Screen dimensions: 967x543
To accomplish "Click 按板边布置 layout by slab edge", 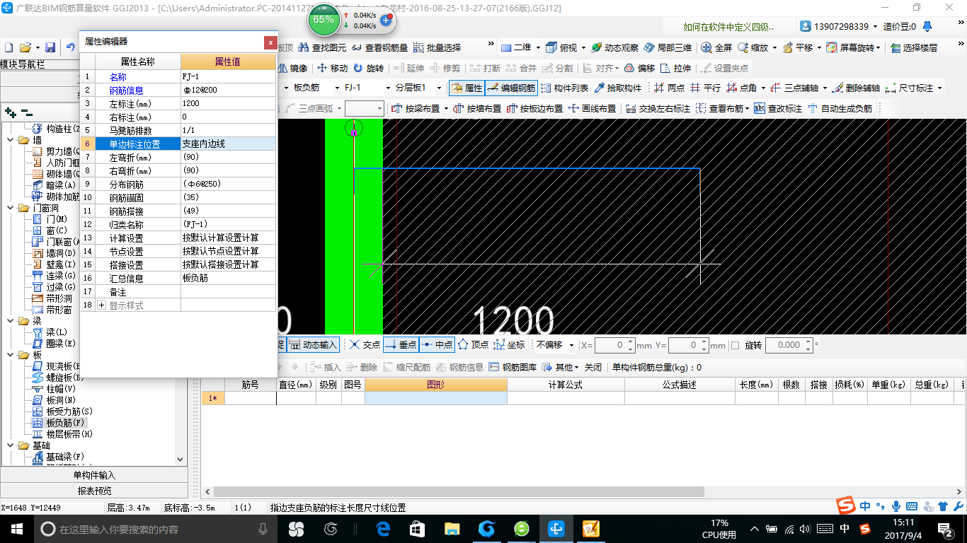I will [x=534, y=108].
